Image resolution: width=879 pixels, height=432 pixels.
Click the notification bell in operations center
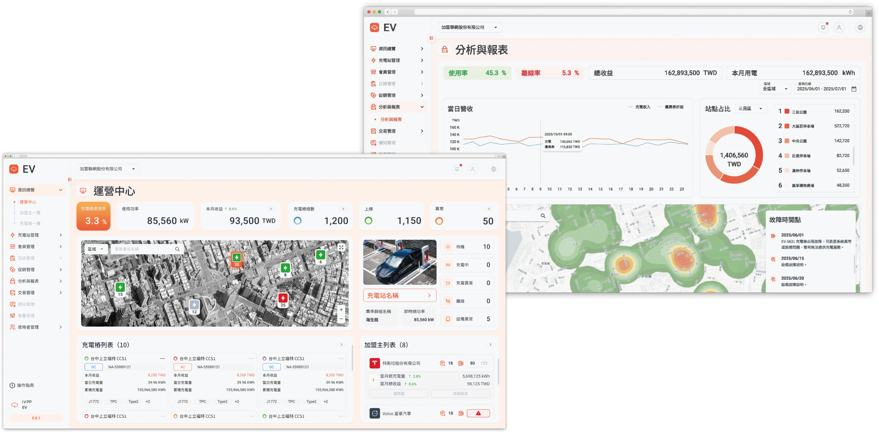pyautogui.click(x=457, y=169)
